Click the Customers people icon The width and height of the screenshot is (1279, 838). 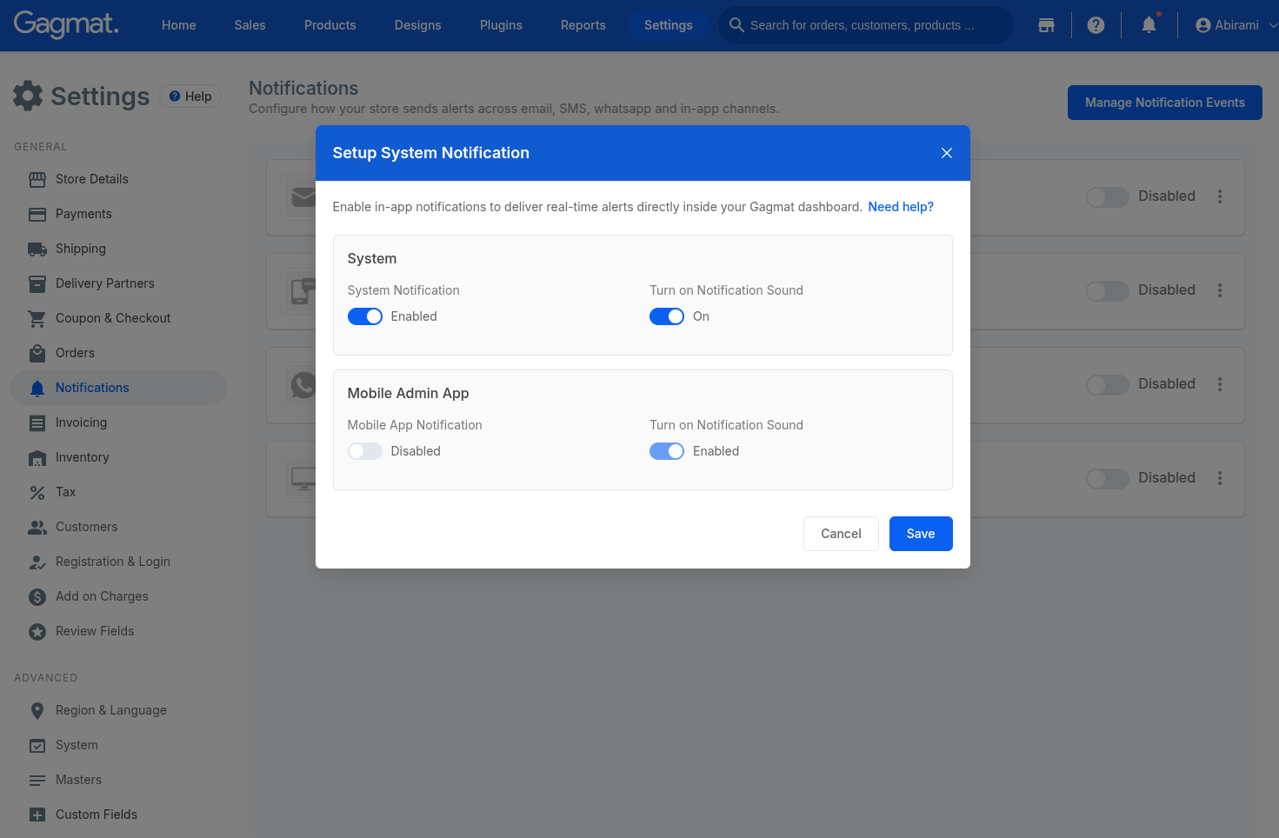pyautogui.click(x=37, y=527)
